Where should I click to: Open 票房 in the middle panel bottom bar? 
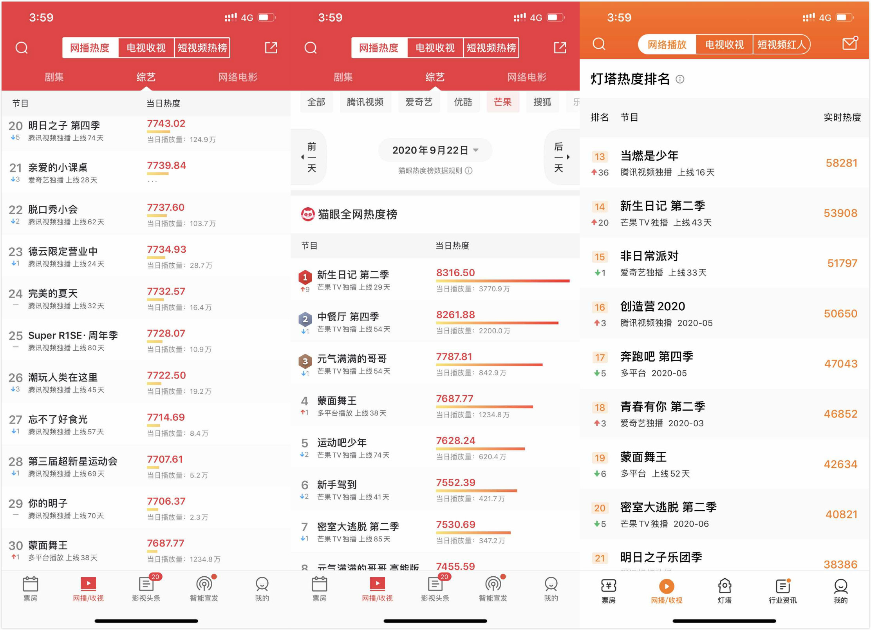tap(319, 588)
